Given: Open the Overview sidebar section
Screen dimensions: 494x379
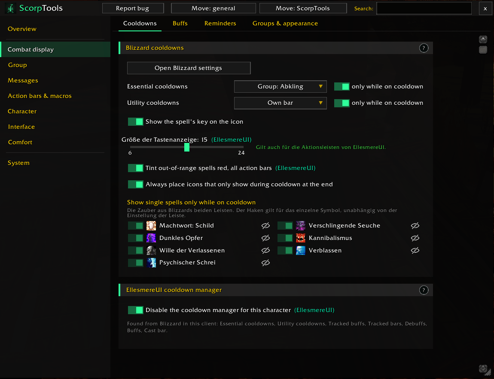Looking at the screenshot, I should [x=22, y=29].
